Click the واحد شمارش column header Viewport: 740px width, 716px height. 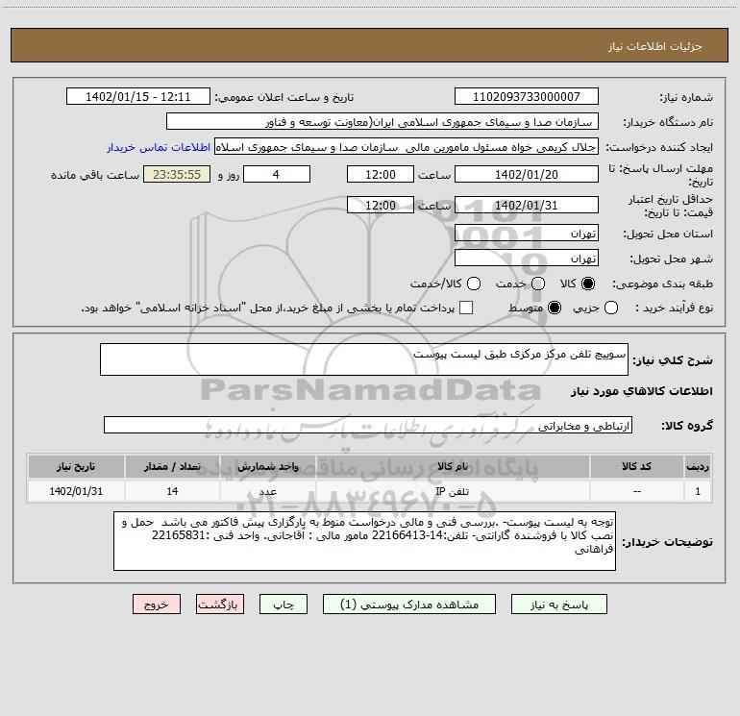(x=267, y=466)
